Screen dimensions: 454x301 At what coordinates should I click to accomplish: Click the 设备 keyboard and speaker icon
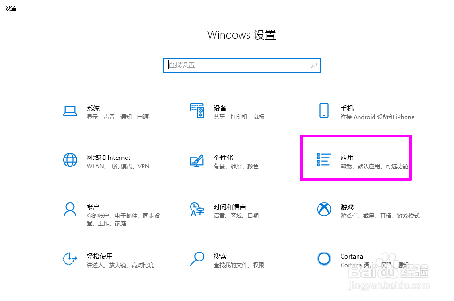[x=197, y=111]
